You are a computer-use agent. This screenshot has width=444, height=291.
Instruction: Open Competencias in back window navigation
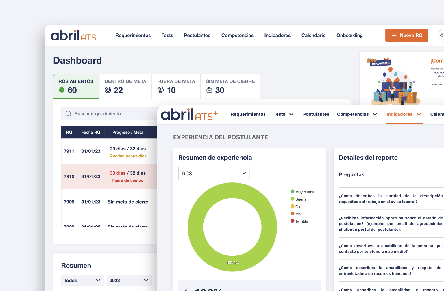click(237, 35)
